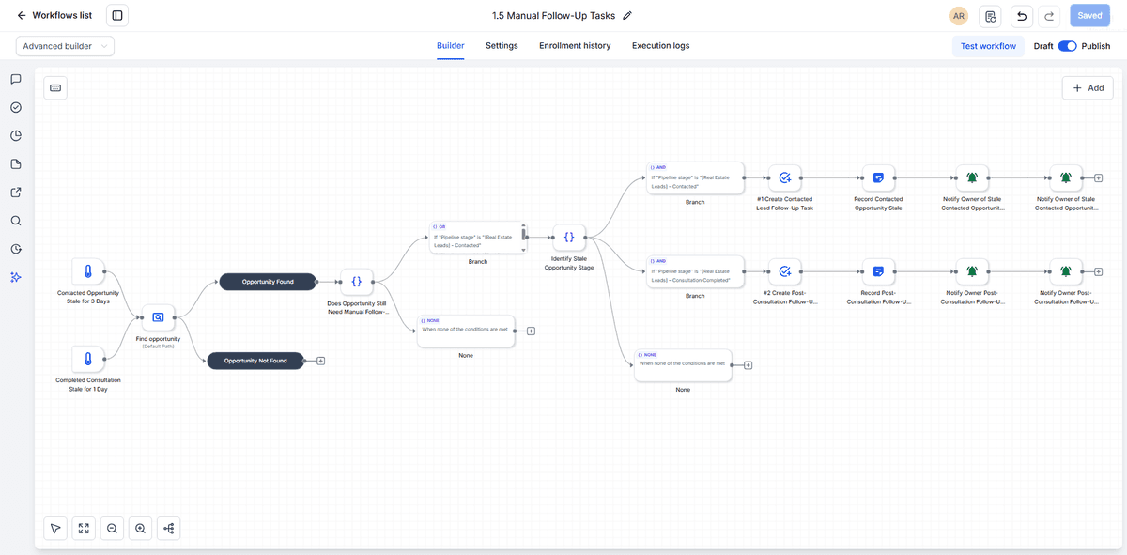This screenshot has height=555, width=1127.
Task: Open the sticky note sidebar icon
Action: 16,164
